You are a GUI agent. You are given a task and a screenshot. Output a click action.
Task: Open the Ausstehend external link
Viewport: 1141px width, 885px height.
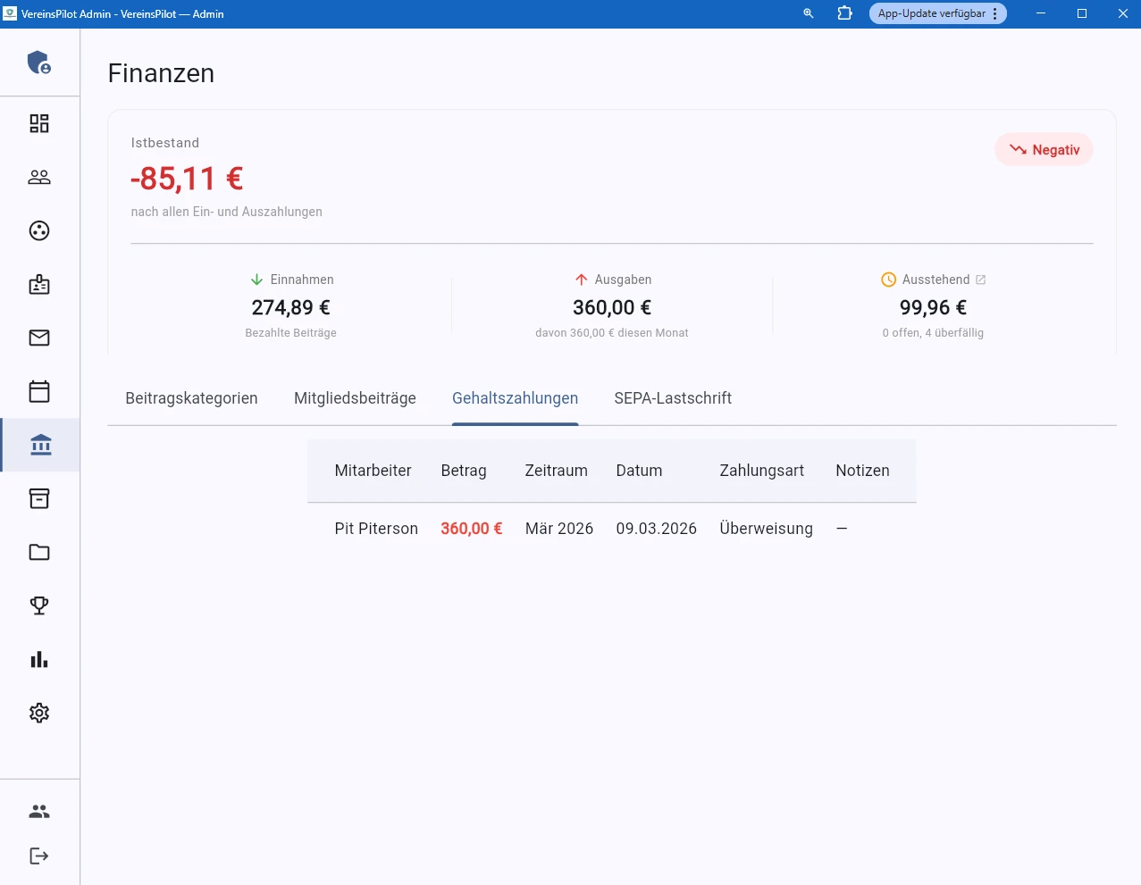click(x=980, y=279)
